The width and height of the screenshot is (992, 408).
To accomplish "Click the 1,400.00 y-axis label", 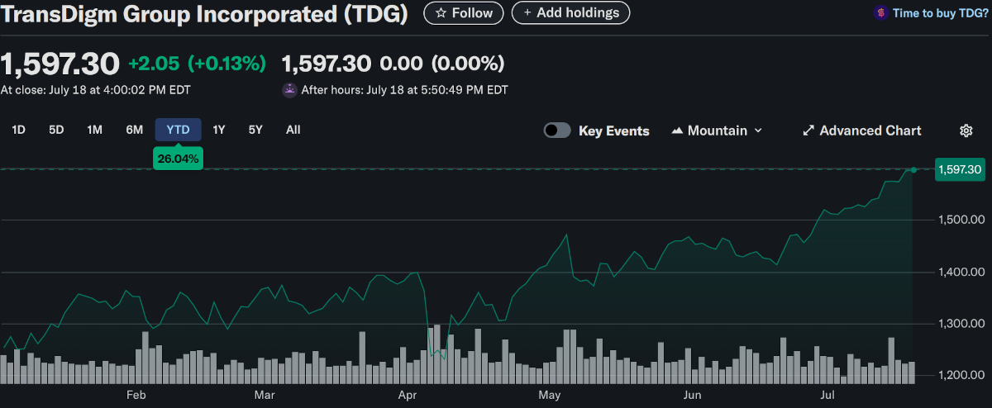I will [x=961, y=272].
